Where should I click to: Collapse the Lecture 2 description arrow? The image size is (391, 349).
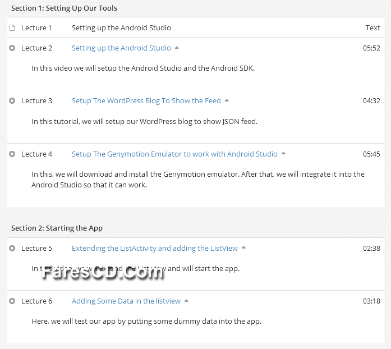pos(177,48)
